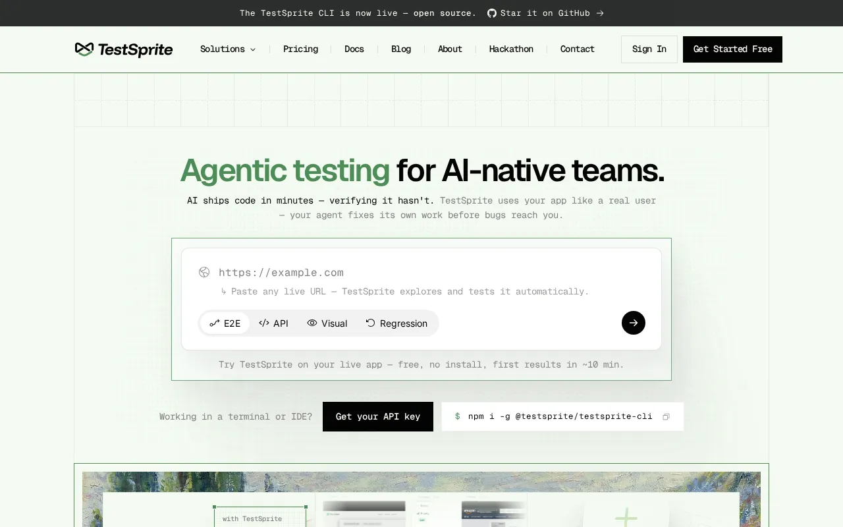Open the Contact page
Viewport: 843px width, 527px height.
tap(578, 49)
